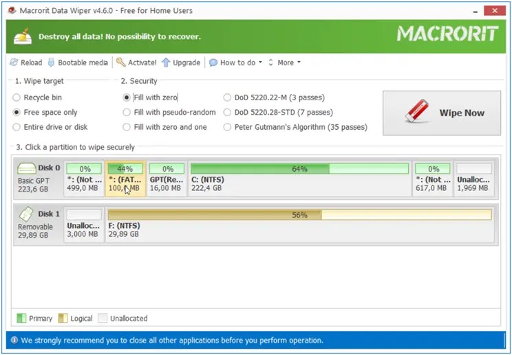Click the Logical legend yellow swatch

[63, 318]
